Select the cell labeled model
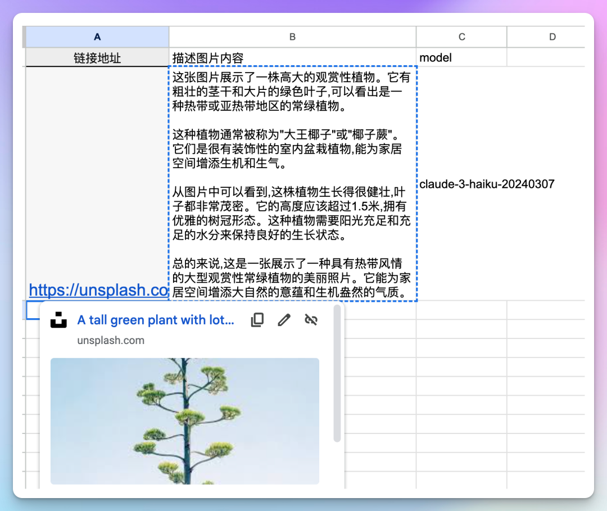Viewport: 607px width, 511px height. click(461, 57)
